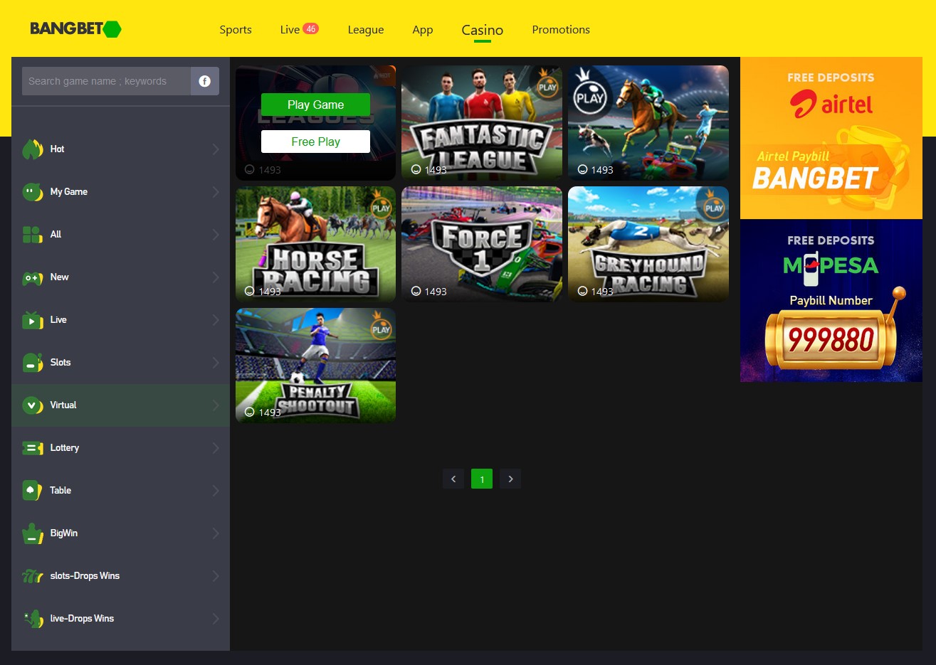Open the Penalty Shootout game
Image resolution: width=936 pixels, height=665 pixels.
(x=315, y=366)
